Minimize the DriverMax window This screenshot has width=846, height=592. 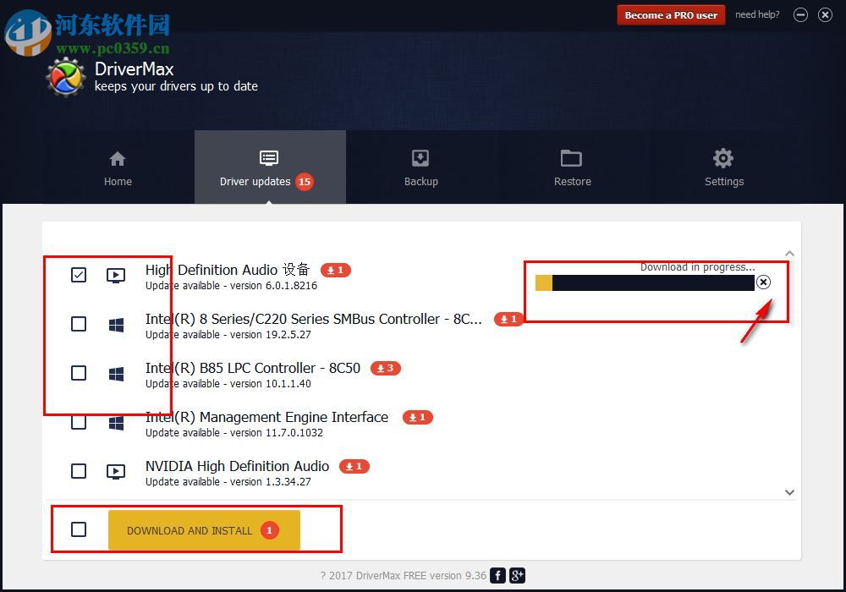point(800,15)
